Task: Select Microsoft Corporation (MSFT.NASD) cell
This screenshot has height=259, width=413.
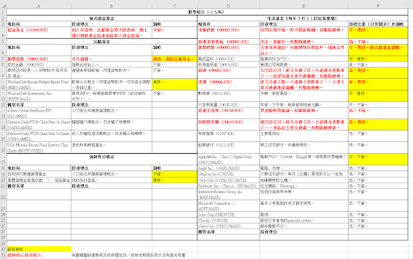Action: pos(228,206)
